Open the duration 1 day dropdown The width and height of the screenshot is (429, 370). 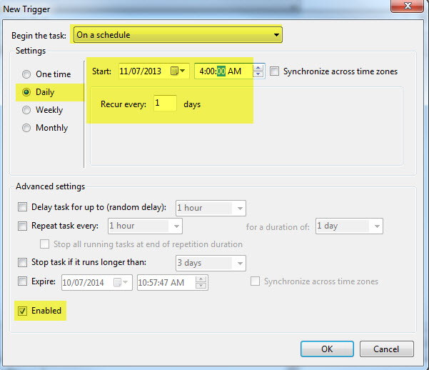point(376,226)
